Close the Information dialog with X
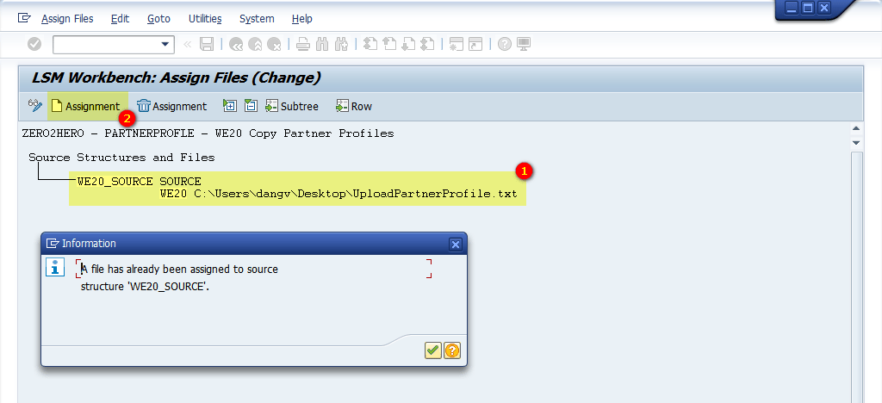 point(456,244)
